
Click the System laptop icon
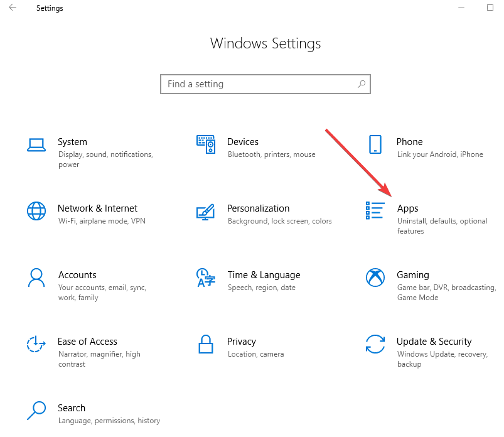click(36, 144)
